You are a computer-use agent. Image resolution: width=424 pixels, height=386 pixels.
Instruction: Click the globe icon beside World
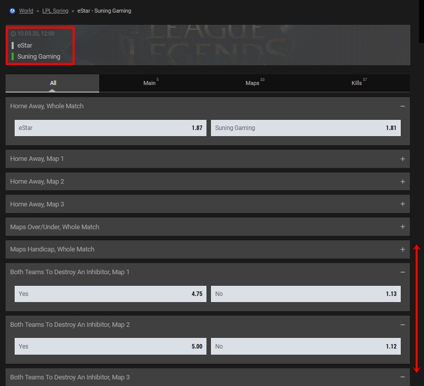[x=13, y=11]
